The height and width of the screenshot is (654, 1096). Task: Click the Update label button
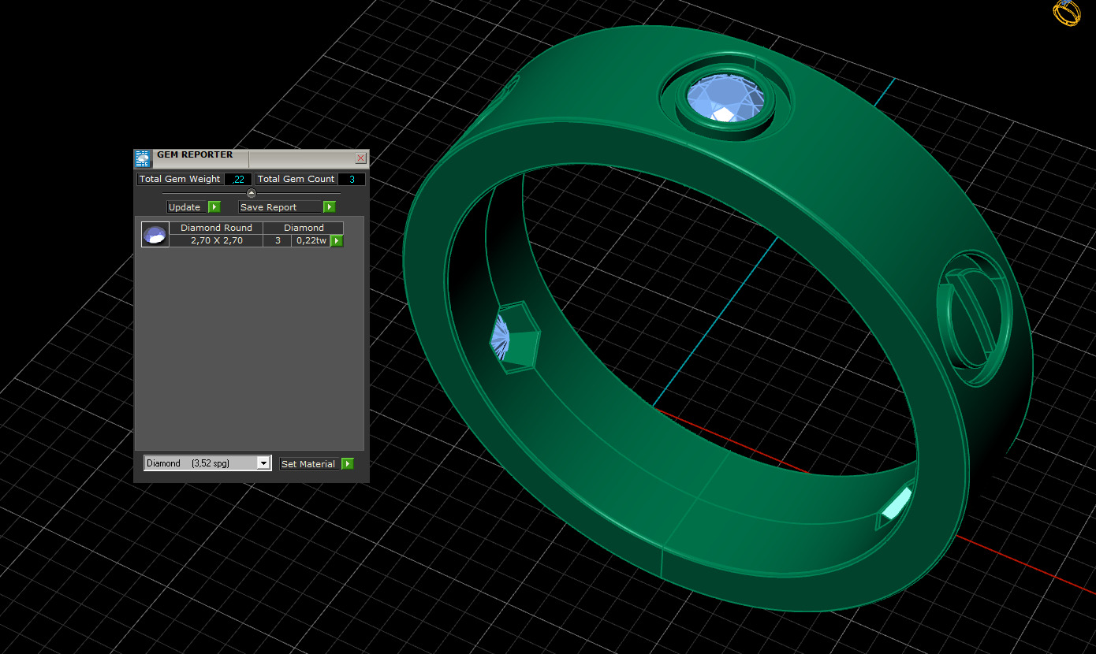point(186,207)
